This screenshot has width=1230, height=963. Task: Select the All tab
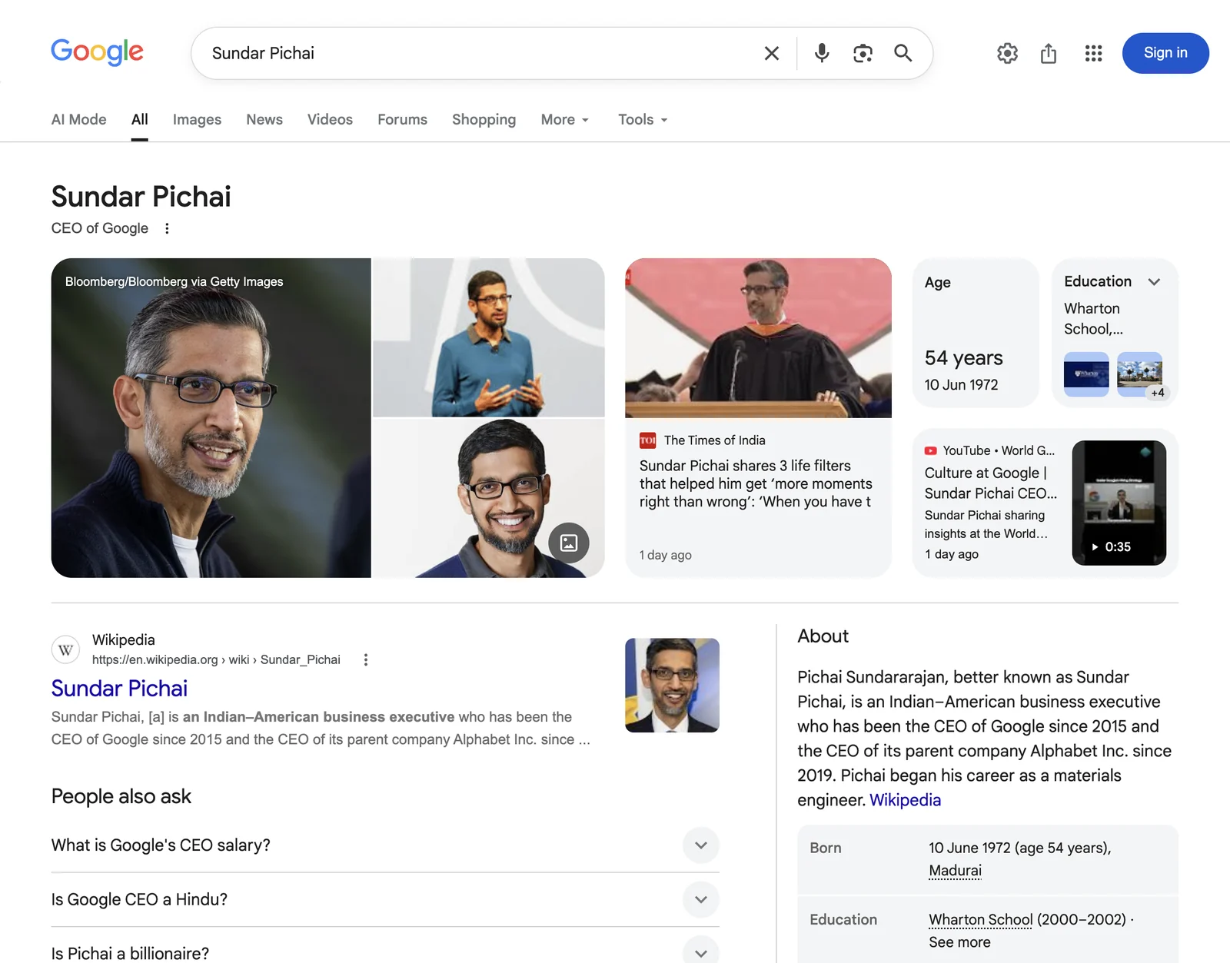(139, 119)
